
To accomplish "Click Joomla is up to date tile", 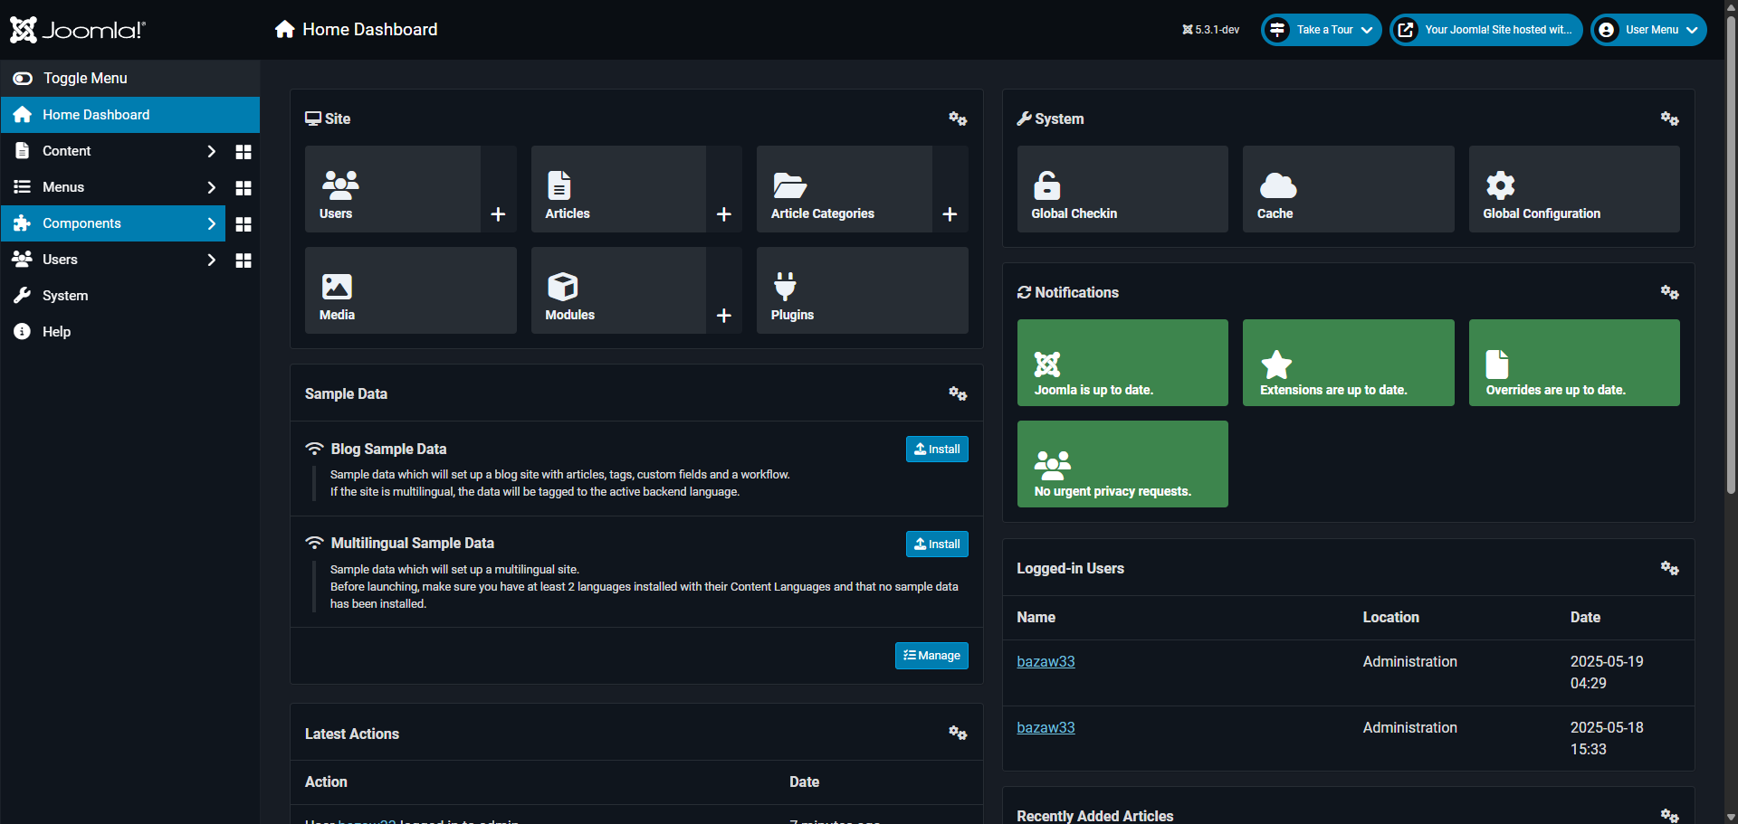I will (1122, 363).
